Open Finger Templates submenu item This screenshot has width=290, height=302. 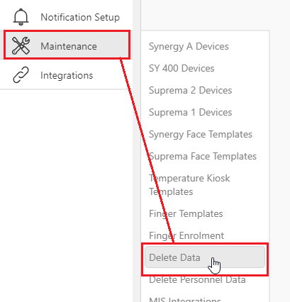(186, 213)
